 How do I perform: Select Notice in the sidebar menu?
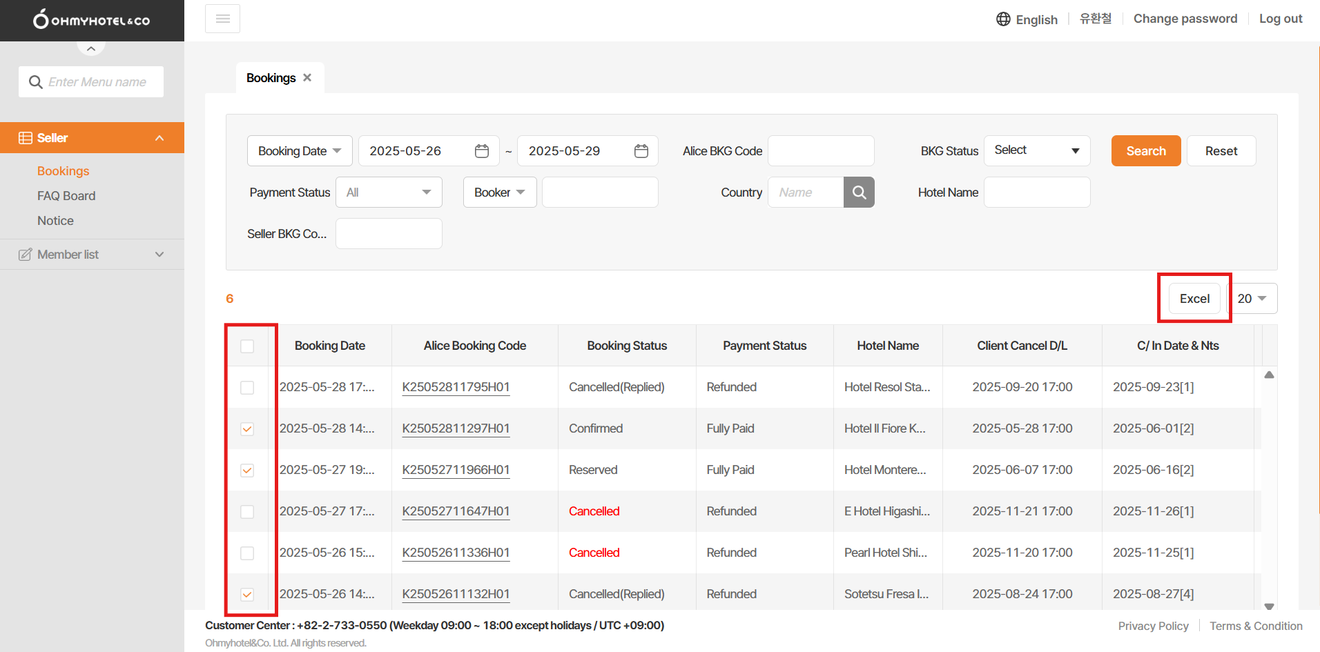click(55, 221)
